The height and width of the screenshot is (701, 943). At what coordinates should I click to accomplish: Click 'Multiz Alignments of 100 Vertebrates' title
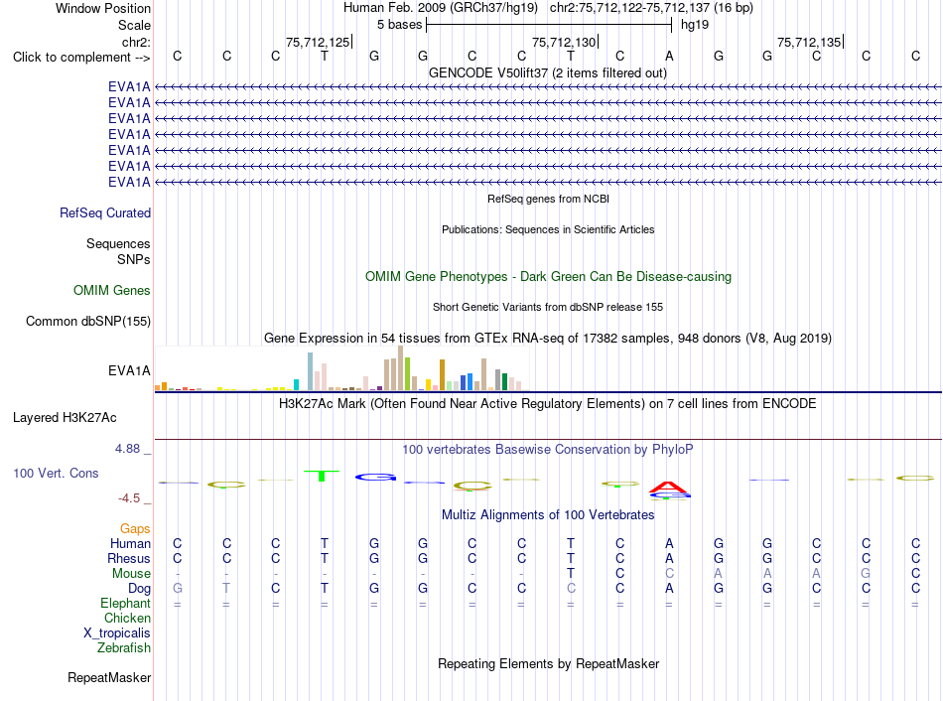[x=548, y=515]
